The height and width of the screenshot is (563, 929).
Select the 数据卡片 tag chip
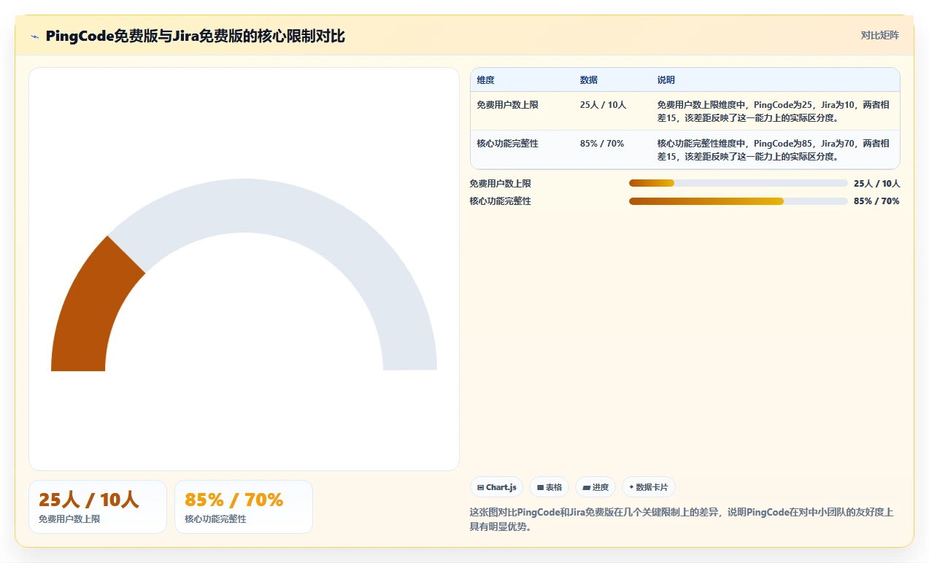click(649, 487)
